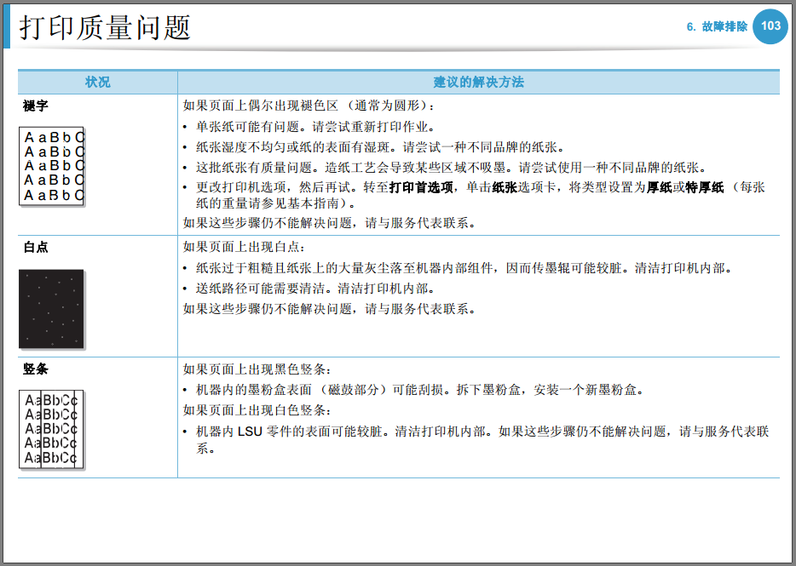Click the 竖条 condition label
Viewport: 796px width, 566px height.
36,369
